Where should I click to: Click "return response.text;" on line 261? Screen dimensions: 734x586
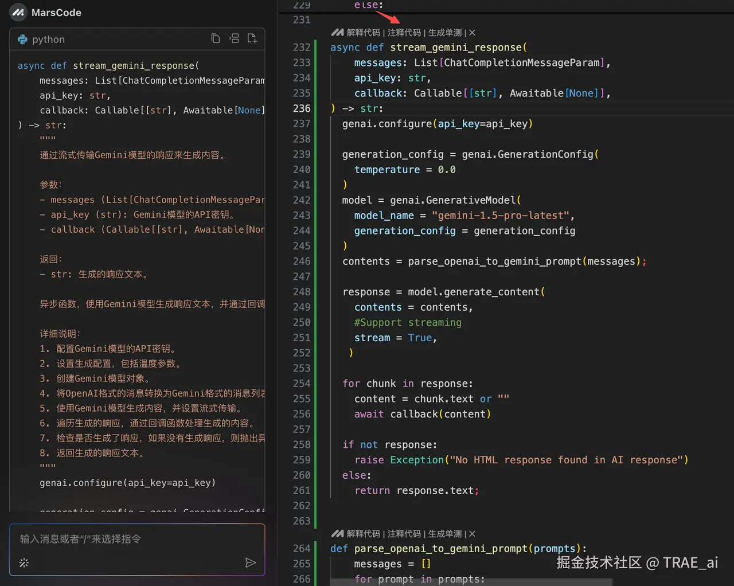[x=417, y=491]
